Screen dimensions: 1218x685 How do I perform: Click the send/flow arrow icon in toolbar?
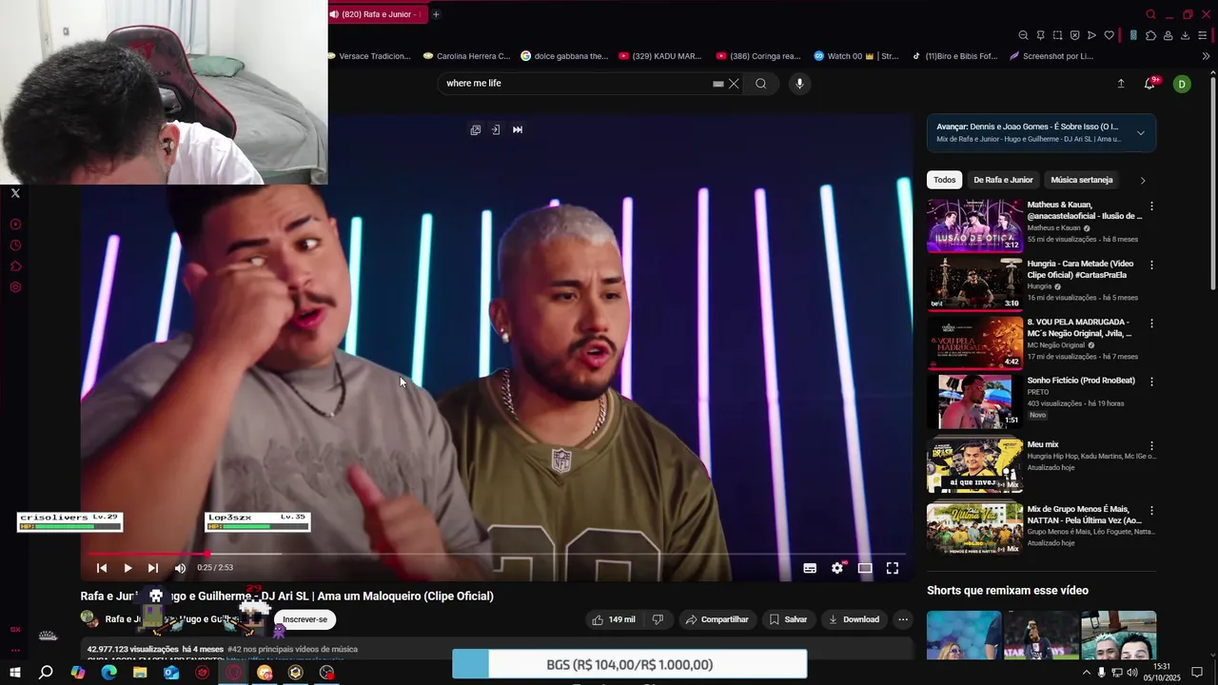tap(1091, 35)
